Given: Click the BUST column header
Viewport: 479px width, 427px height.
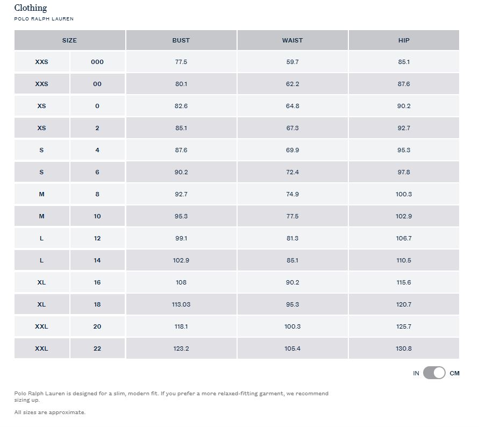Looking at the screenshot, I should click(x=181, y=40).
